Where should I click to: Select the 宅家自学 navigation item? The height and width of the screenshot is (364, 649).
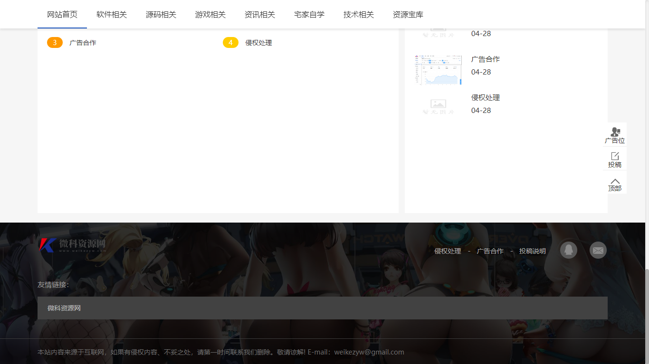pyautogui.click(x=309, y=14)
